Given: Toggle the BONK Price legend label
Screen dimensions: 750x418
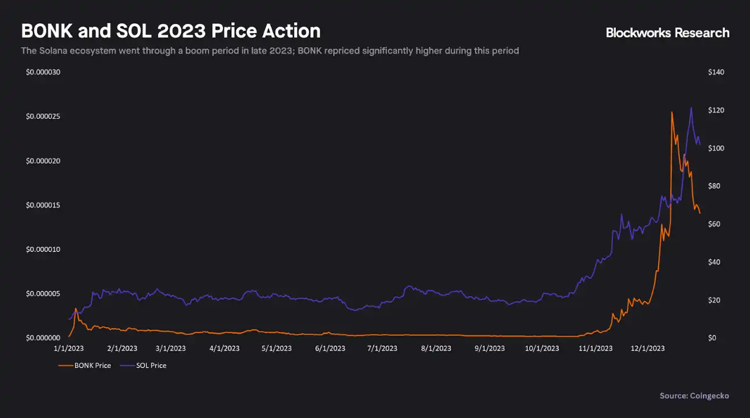Looking at the screenshot, I should point(92,366).
